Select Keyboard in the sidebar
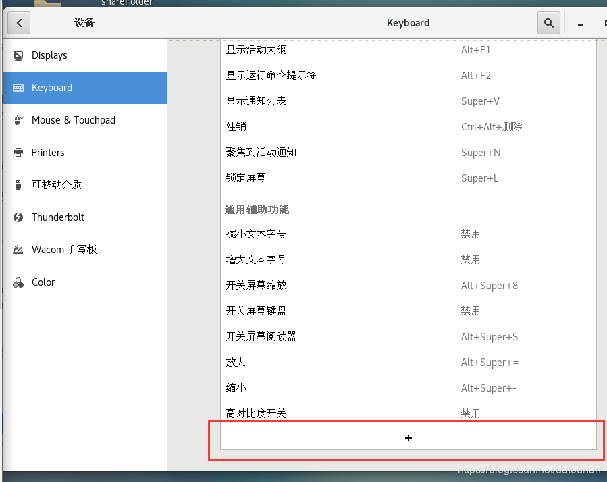 point(85,88)
